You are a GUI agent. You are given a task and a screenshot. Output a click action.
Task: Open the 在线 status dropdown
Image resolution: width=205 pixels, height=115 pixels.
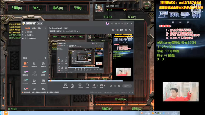pyautogui.click(x=116, y=10)
